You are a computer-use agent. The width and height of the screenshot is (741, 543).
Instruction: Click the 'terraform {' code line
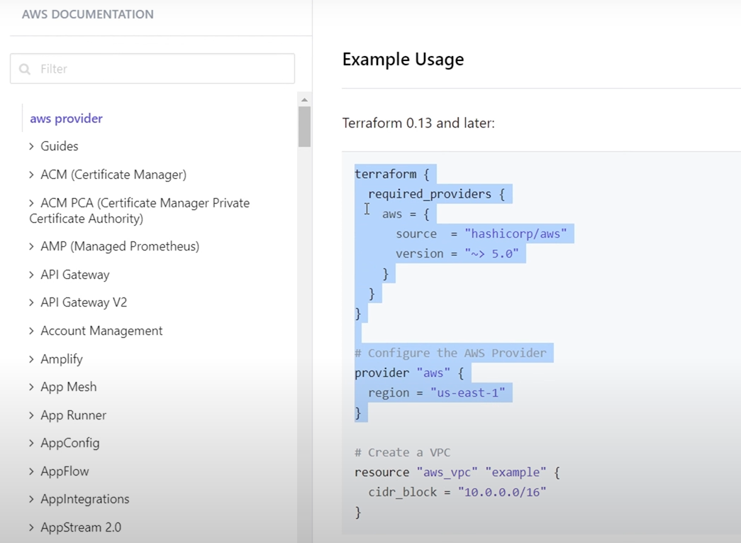point(391,174)
